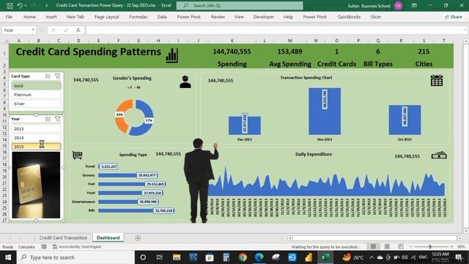Open Task View on taskbar

pos(160,257)
